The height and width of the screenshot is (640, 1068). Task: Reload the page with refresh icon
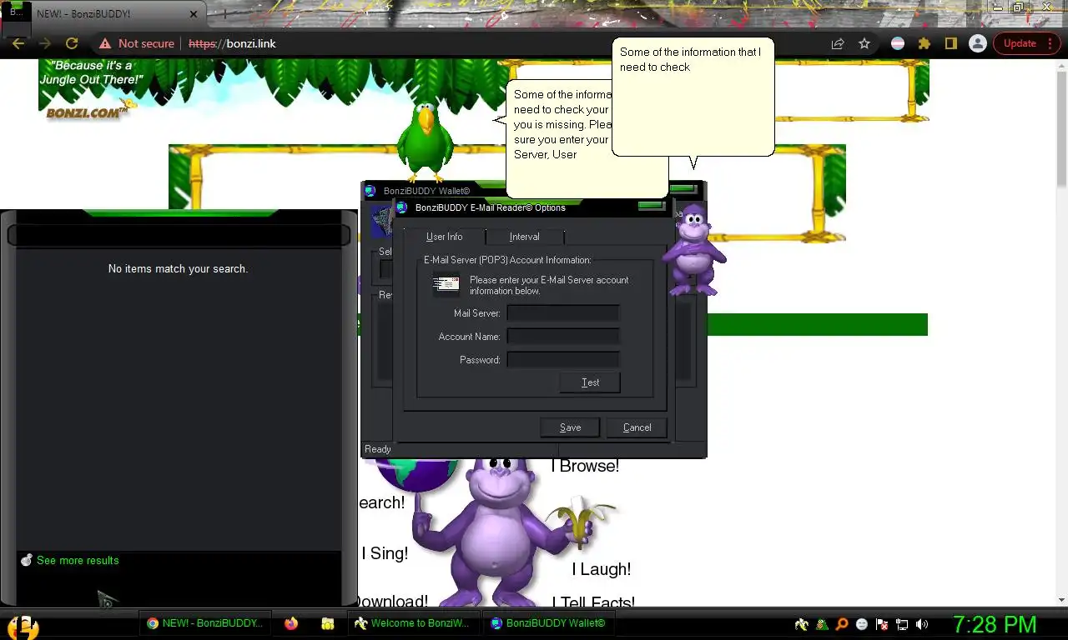[72, 43]
